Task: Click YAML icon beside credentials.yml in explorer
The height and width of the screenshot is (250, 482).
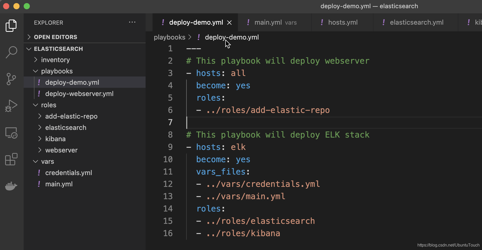Action: 39,173
